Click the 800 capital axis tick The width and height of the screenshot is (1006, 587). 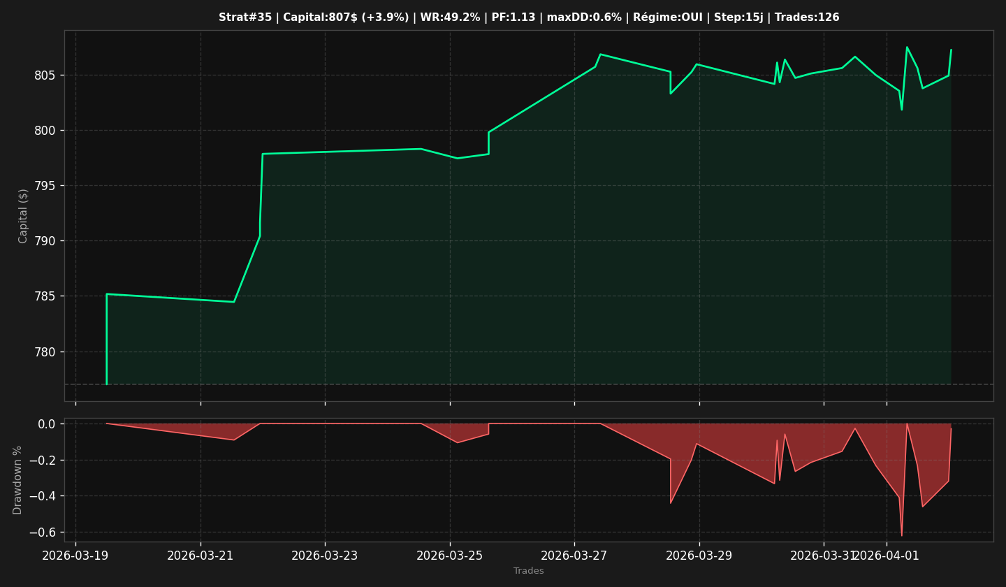[x=45, y=131]
